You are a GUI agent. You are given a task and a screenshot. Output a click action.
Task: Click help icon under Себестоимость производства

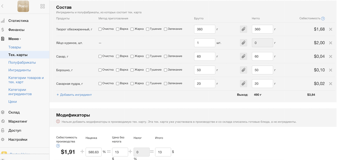point(58,146)
